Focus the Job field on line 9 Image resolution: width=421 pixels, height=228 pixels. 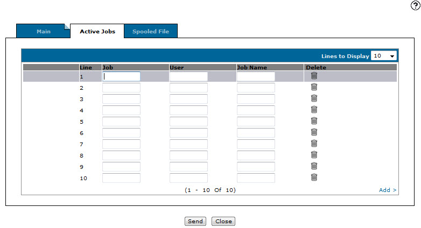tap(121, 167)
